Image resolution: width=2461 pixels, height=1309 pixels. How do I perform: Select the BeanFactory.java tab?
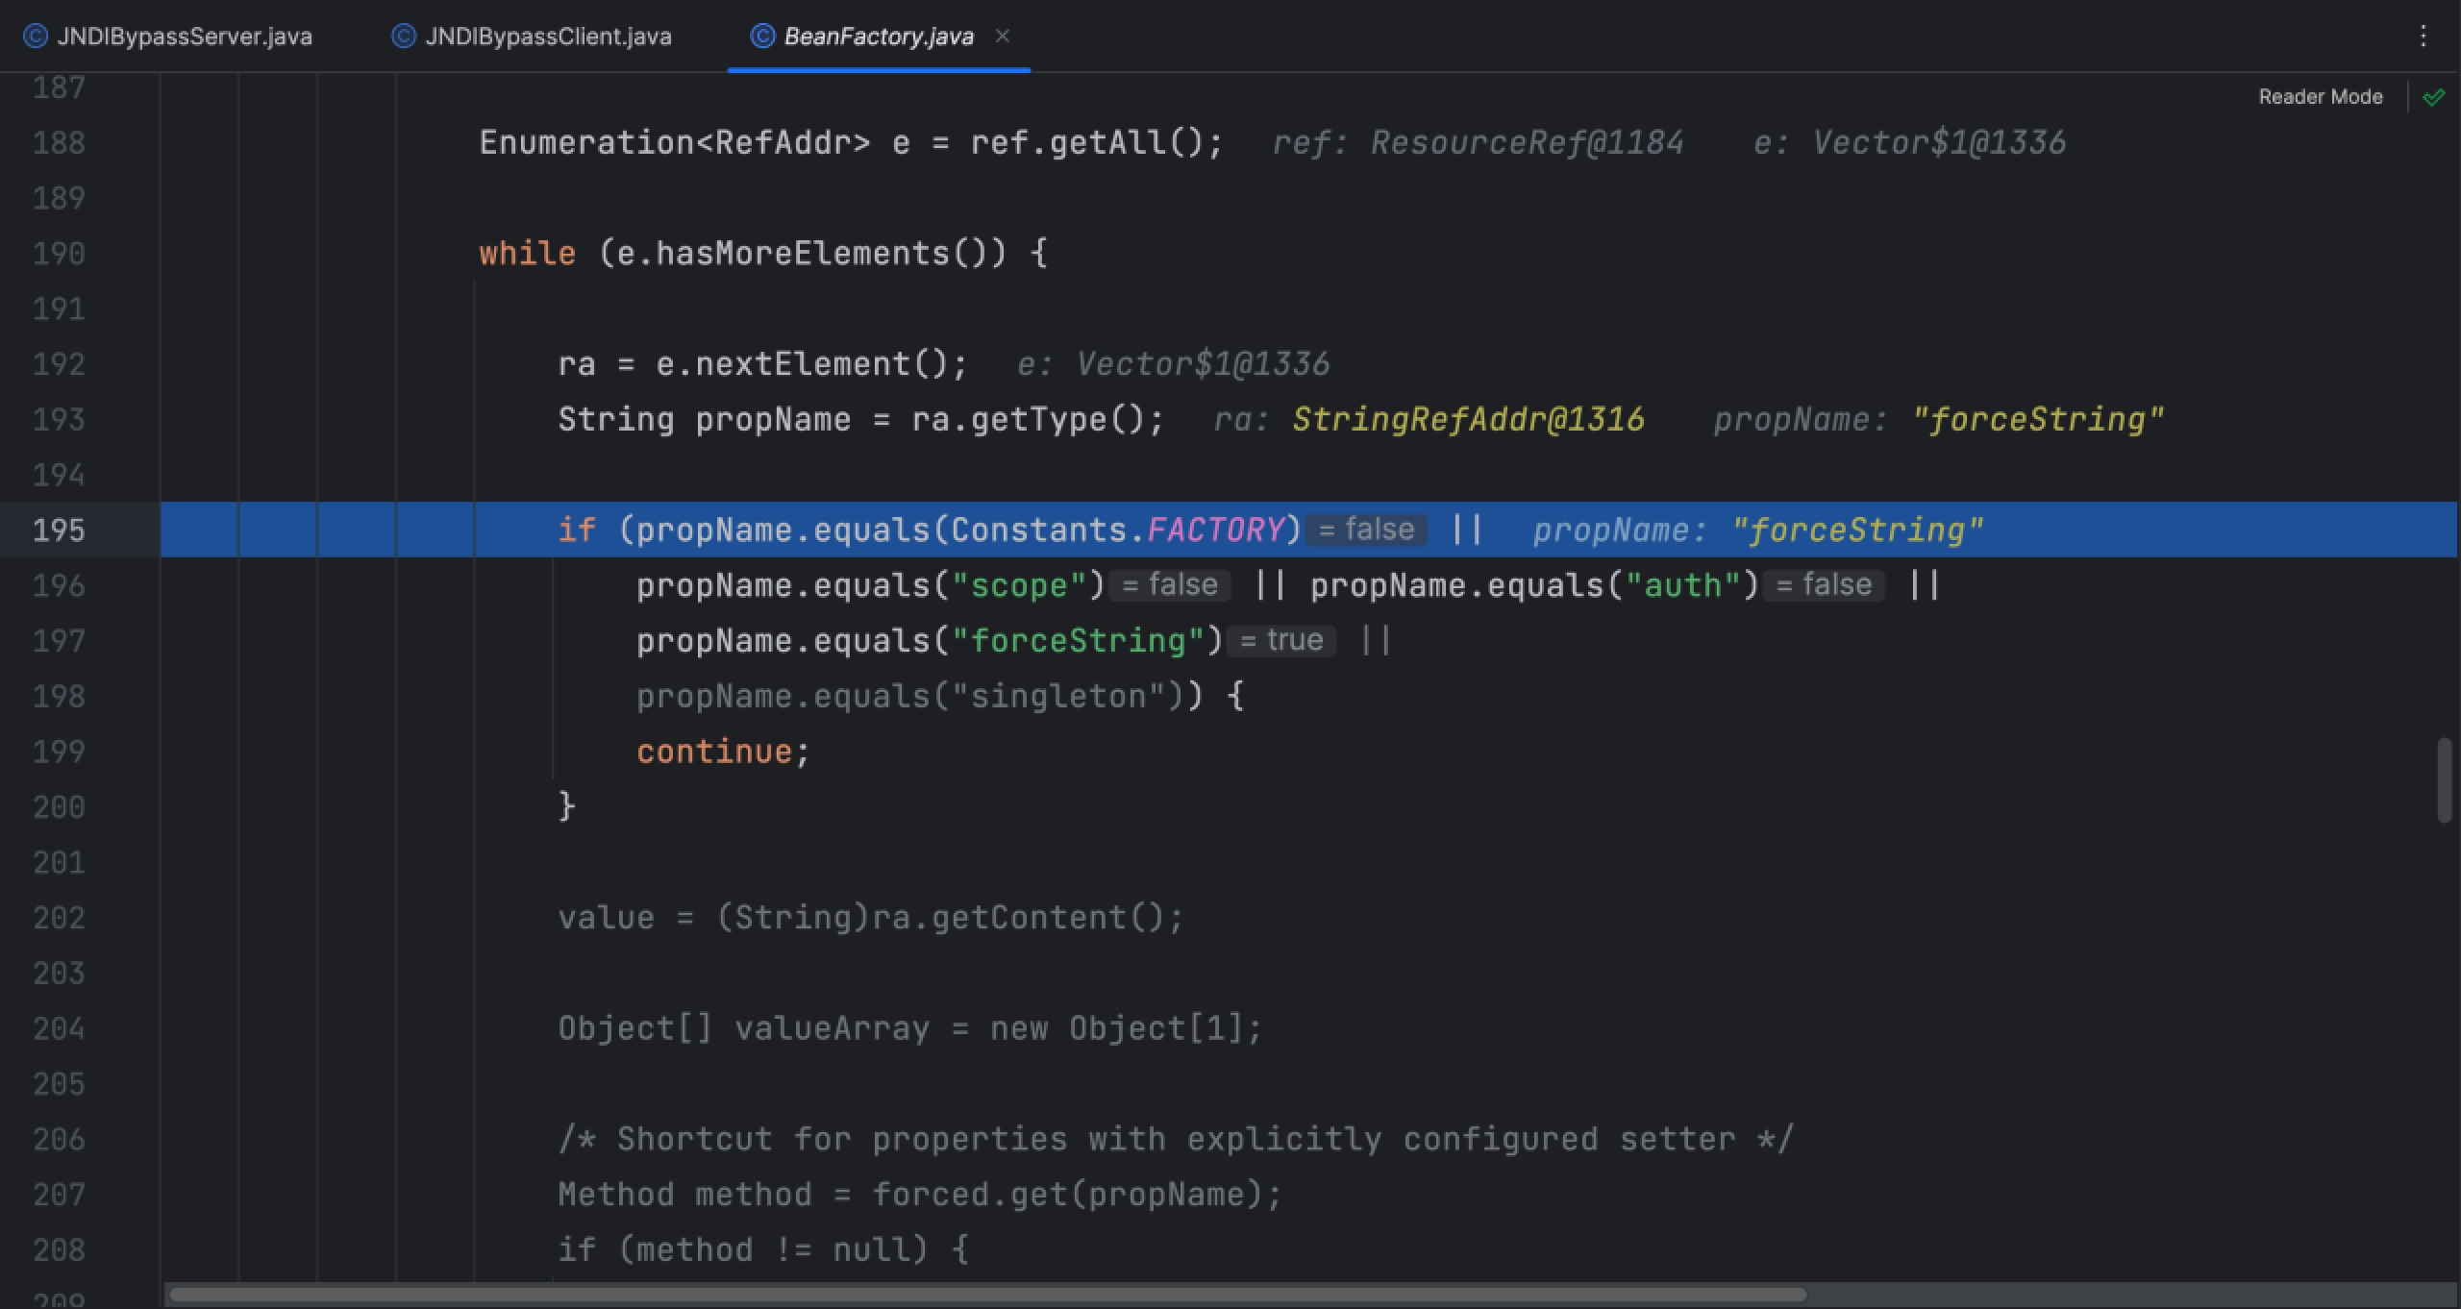(878, 37)
